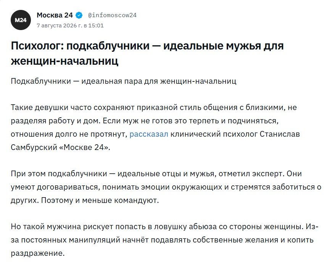Click the headline starting with Психолог: подкаблучники
The image size is (327, 268).
pyautogui.click(x=147, y=53)
